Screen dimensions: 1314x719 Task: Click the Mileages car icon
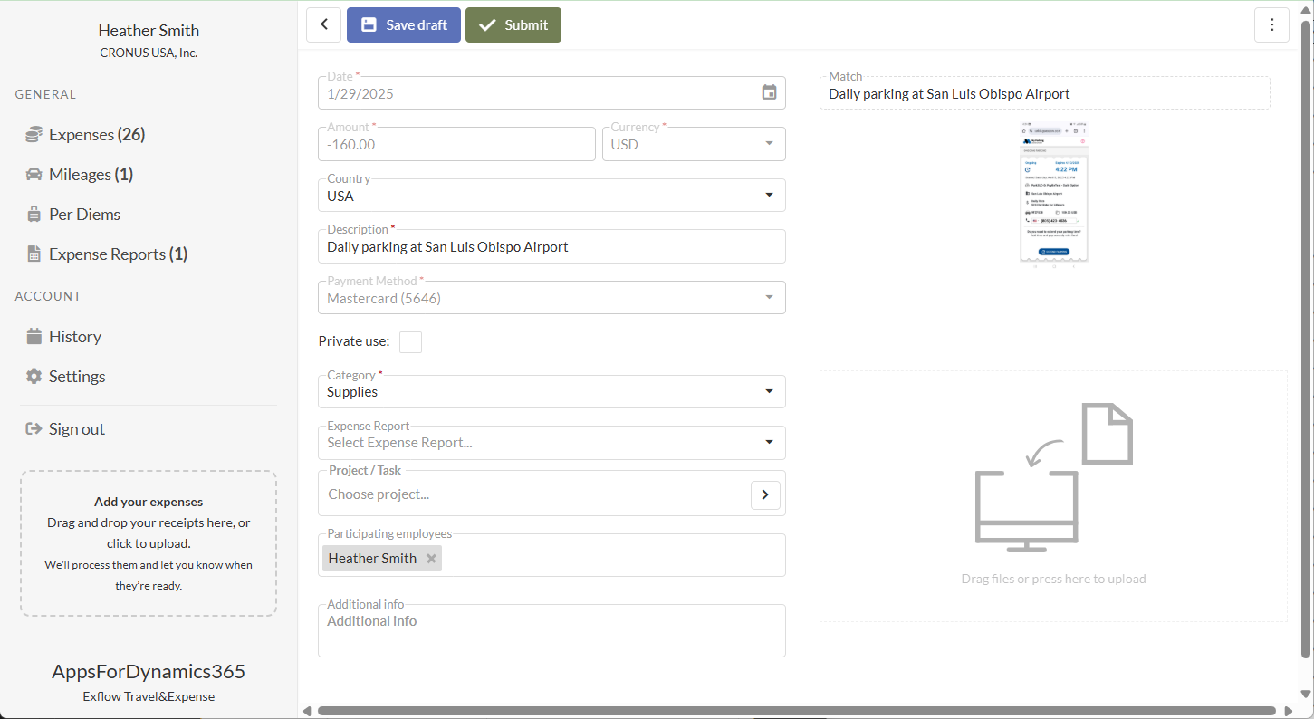[x=34, y=175]
